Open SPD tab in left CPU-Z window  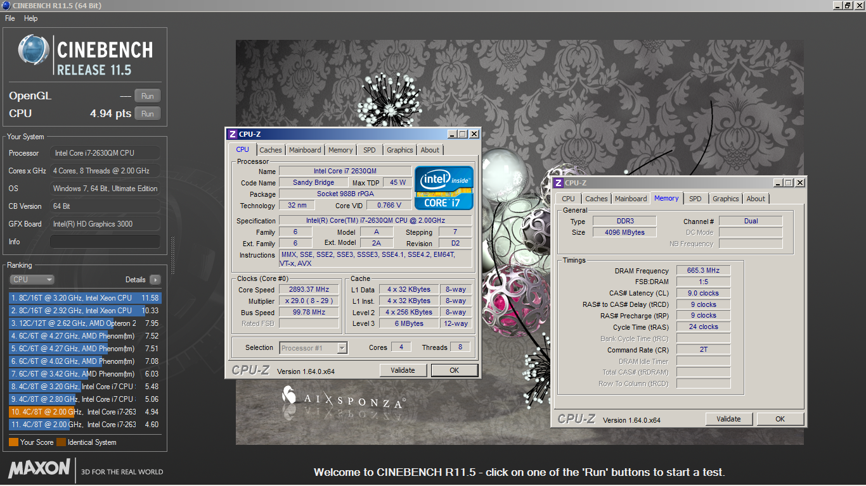[x=369, y=150]
